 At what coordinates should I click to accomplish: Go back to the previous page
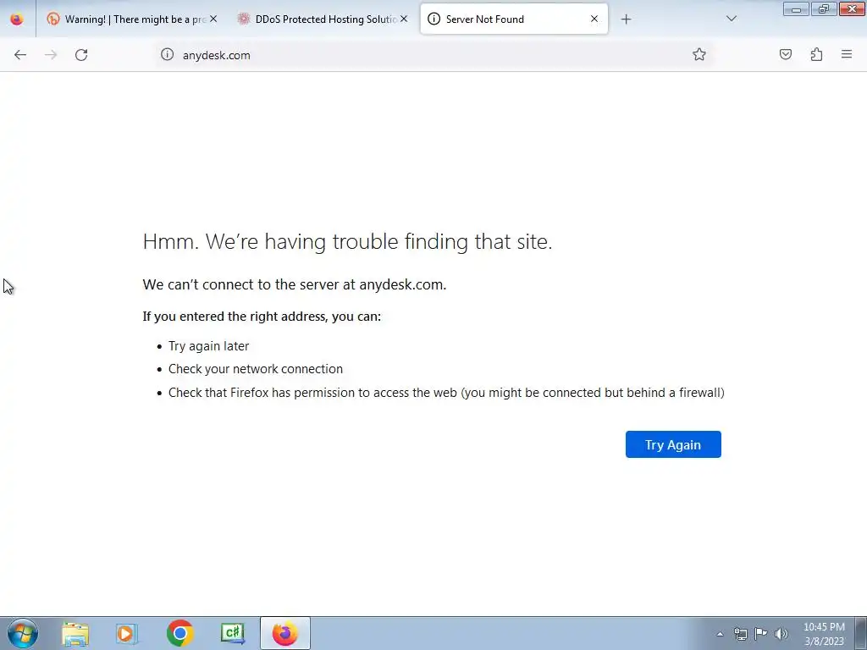[20, 55]
